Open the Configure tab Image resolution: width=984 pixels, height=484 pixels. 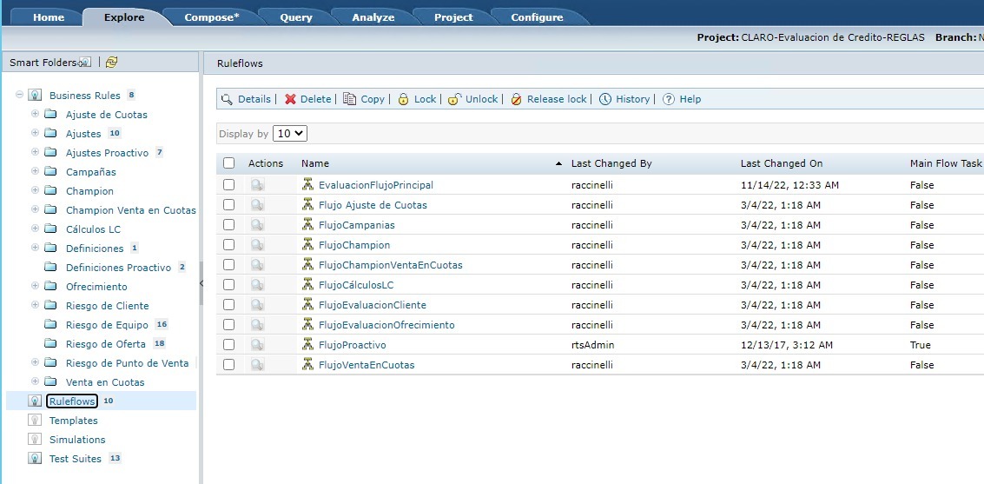[536, 17]
